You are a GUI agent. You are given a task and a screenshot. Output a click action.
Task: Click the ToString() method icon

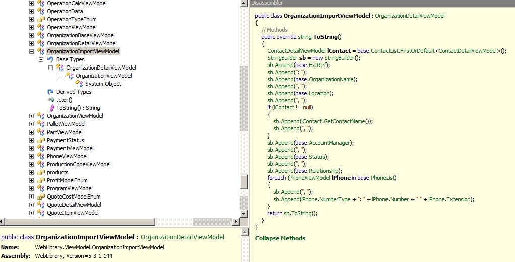[x=50, y=108]
